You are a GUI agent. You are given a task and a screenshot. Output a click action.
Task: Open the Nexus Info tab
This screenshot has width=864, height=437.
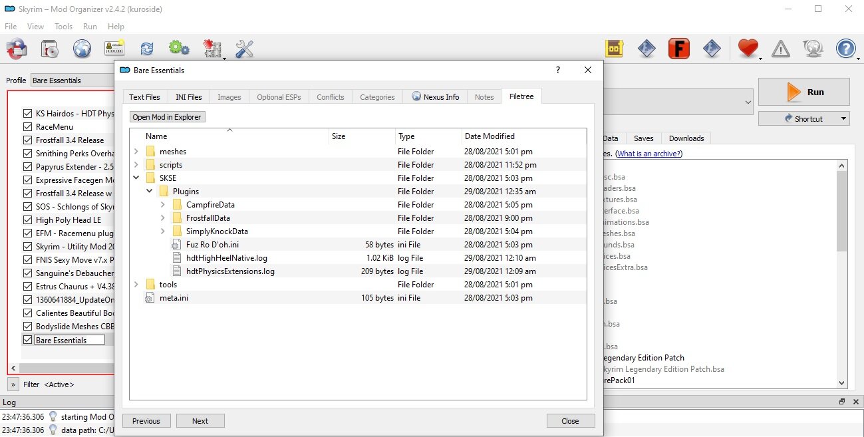click(x=436, y=96)
